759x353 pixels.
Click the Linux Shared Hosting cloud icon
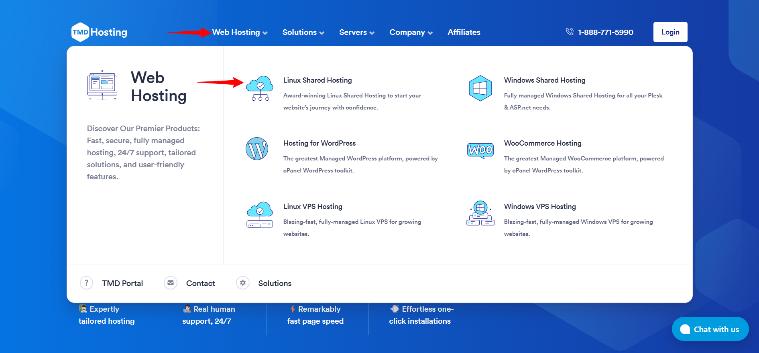coord(260,88)
